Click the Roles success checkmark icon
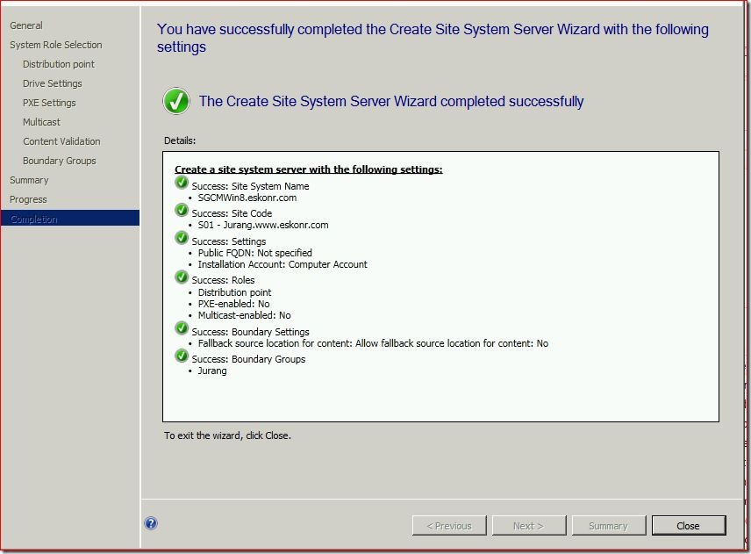Viewport: 751px width, 554px height. (x=182, y=277)
